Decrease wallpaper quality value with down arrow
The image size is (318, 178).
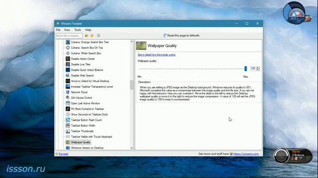click(258, 70)
